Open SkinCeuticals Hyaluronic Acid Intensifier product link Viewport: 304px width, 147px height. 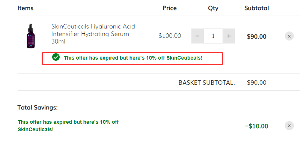(x=93, y=34)
